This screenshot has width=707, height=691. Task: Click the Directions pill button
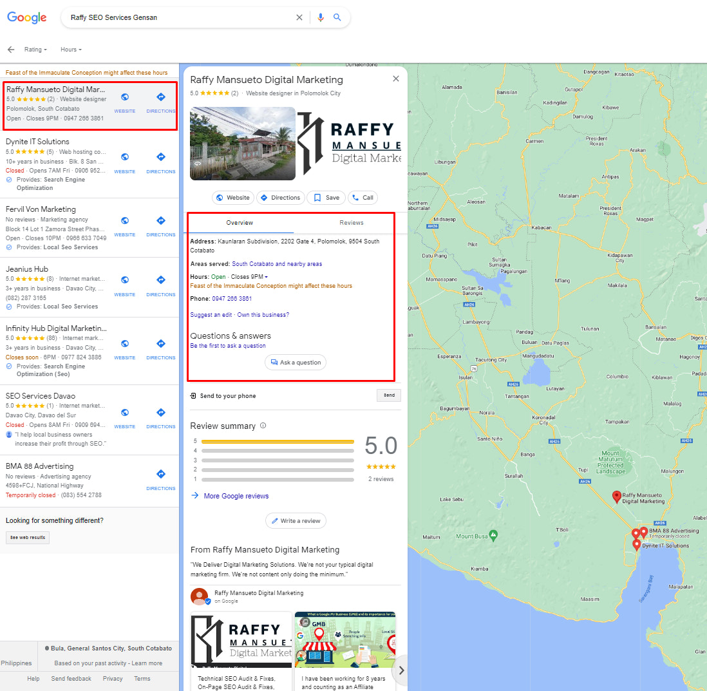click(281, 198)
